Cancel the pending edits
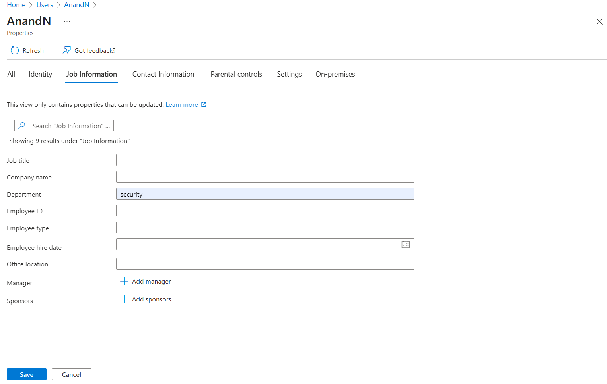Image resolution: width=607 pixels, height=384 pixels. [71, 374]
